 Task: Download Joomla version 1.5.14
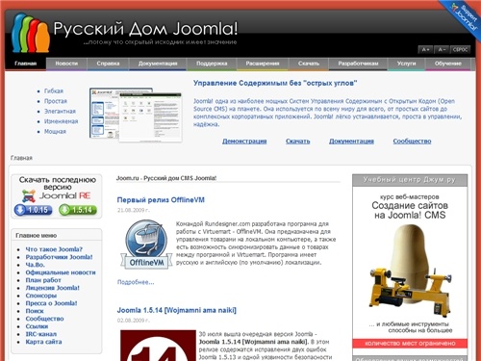click(78, 210)
